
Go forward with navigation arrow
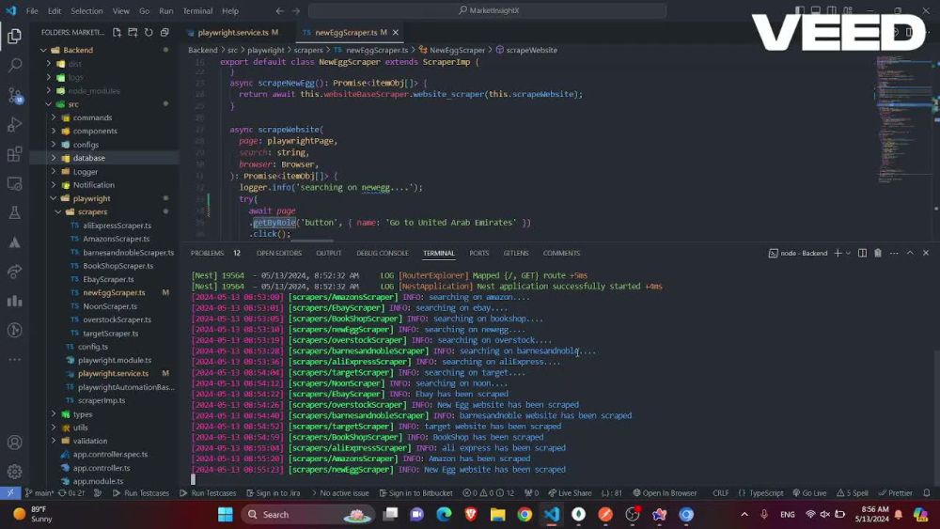(296, 10)
